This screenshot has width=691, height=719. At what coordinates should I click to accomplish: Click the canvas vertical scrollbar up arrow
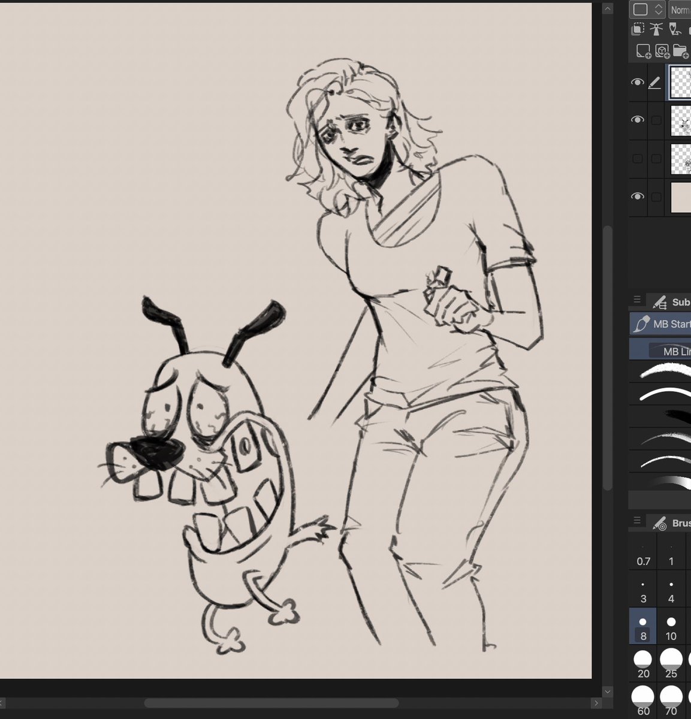pos(608,9)
